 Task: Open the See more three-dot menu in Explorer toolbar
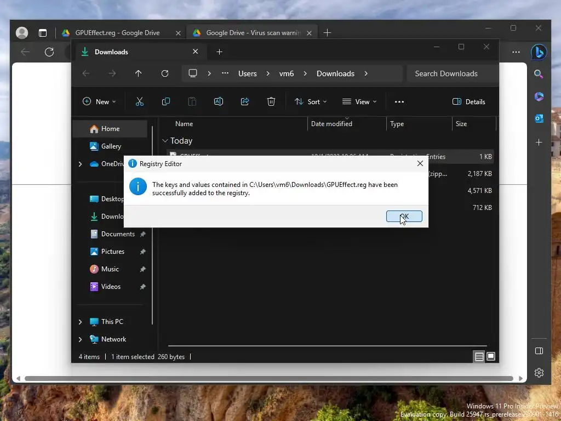pos(399,101)
